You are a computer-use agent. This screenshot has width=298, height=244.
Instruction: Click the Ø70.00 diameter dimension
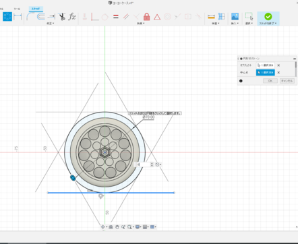coord(148,117)
